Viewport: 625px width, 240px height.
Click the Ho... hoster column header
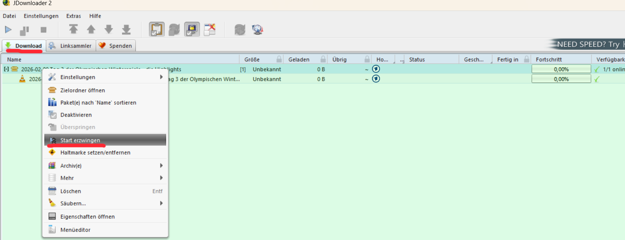pos(382,60)
